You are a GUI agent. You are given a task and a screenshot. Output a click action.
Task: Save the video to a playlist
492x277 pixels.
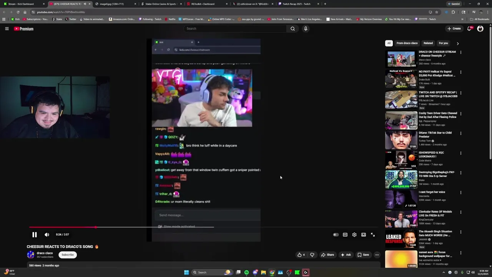coord(363,255)
